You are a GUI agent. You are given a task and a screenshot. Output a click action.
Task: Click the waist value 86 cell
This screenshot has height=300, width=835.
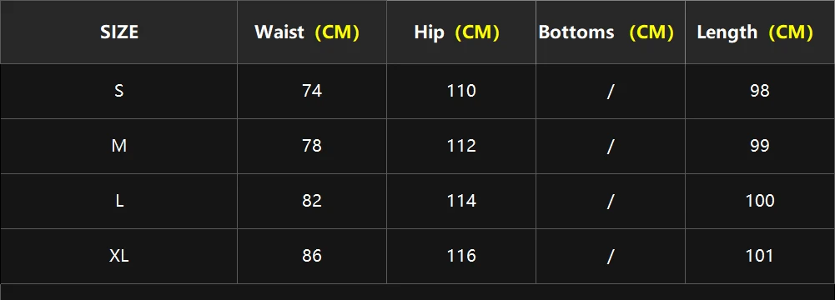click(x=312, y=257)
